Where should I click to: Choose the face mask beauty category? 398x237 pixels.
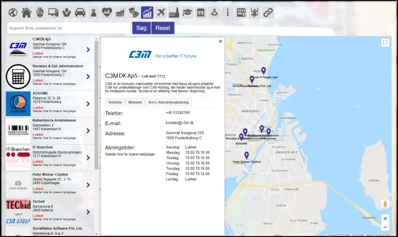click(40, 12)
